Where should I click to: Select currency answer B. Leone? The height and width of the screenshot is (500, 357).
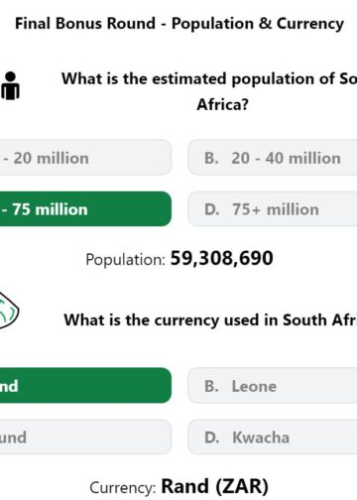tap(273, 386)
